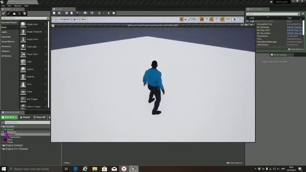Click the Sphere Trigger icon
The height and width of the screenshot is (172, 306).
(23, 107)
